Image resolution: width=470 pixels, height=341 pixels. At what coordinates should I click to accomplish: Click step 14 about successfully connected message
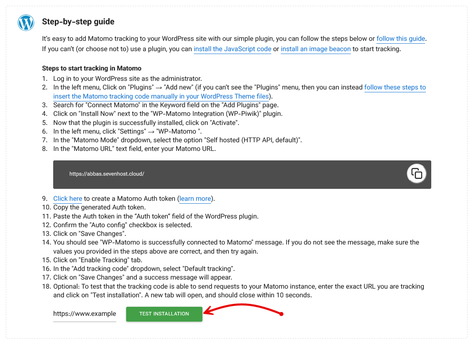[x=236, y=247]
